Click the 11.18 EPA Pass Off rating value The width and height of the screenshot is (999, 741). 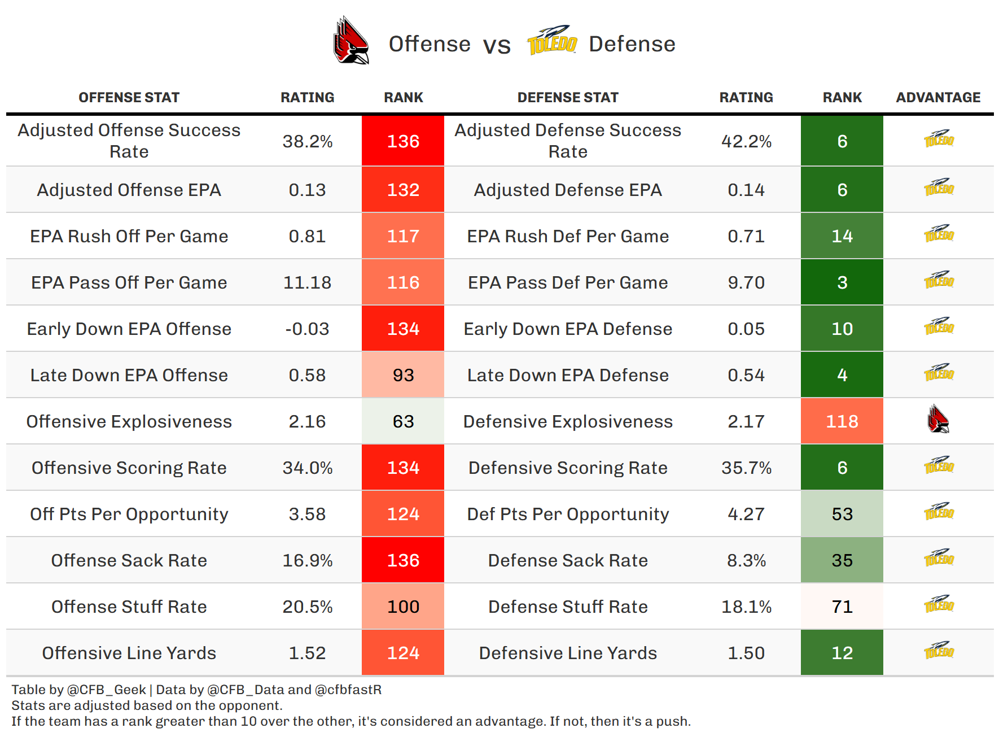308,282
